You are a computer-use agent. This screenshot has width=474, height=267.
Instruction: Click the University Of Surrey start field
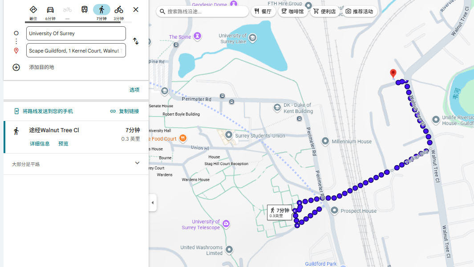click(x=76, y=33)
